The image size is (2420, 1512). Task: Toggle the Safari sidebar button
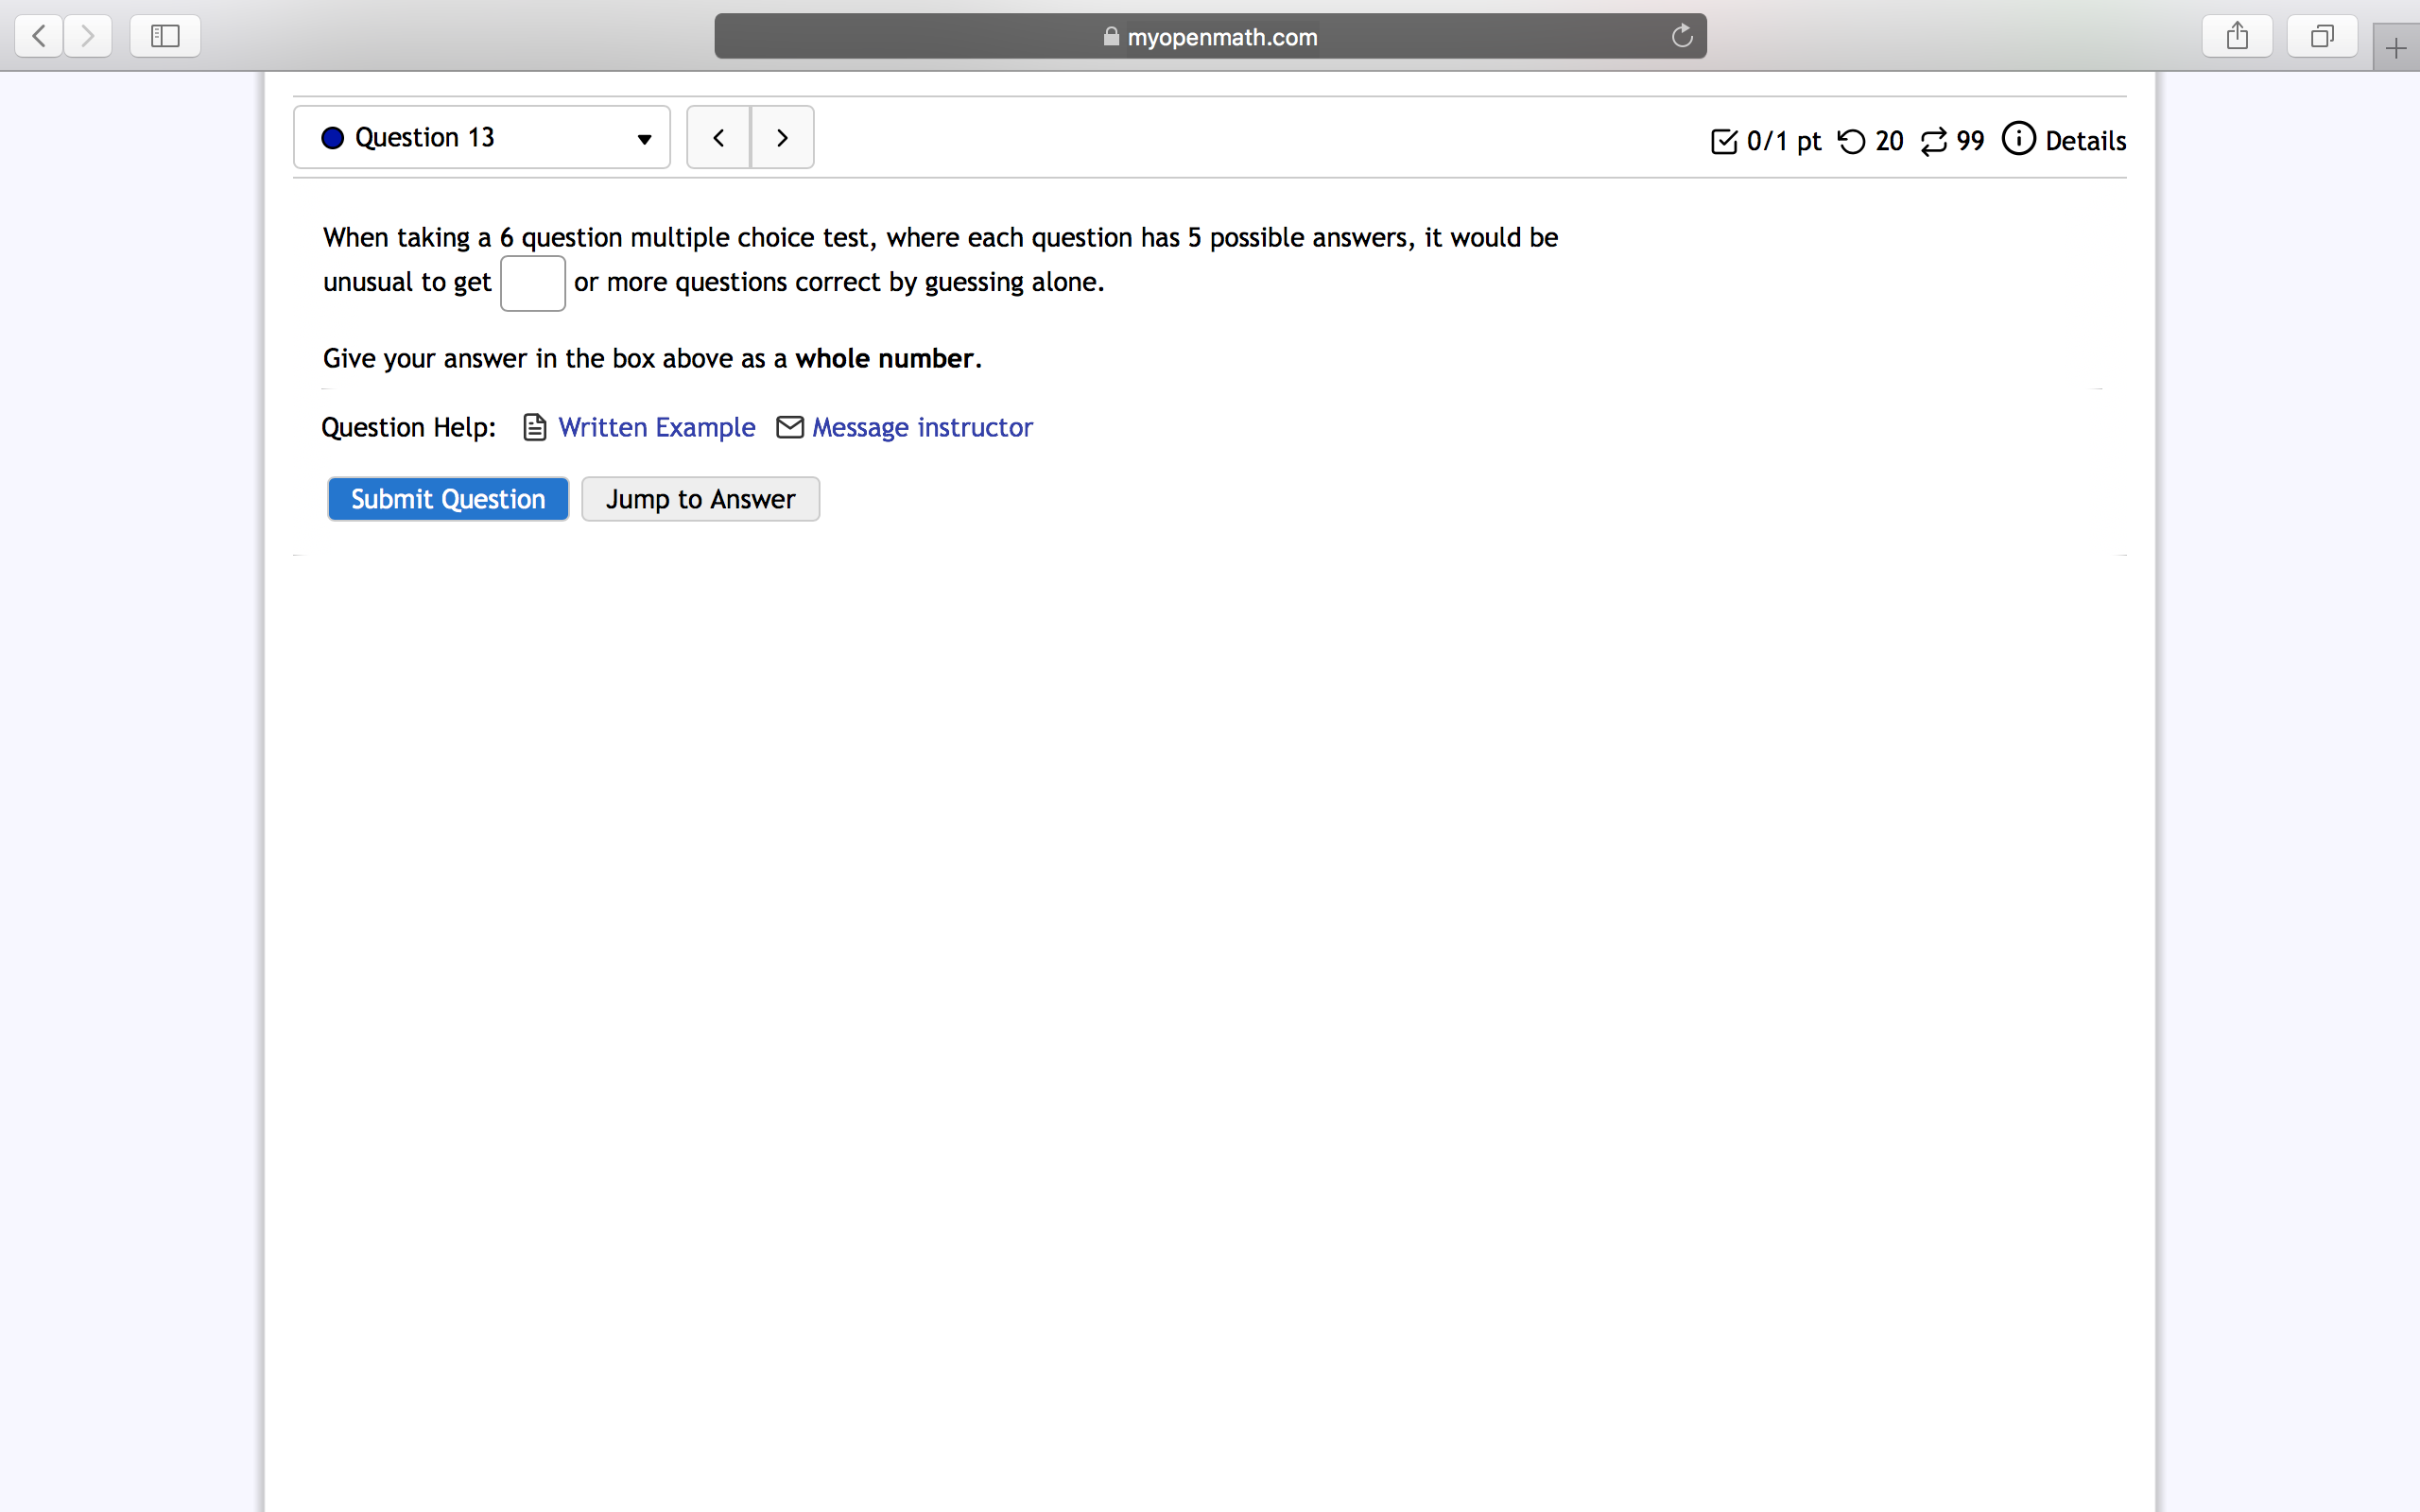tap(165, 37)
